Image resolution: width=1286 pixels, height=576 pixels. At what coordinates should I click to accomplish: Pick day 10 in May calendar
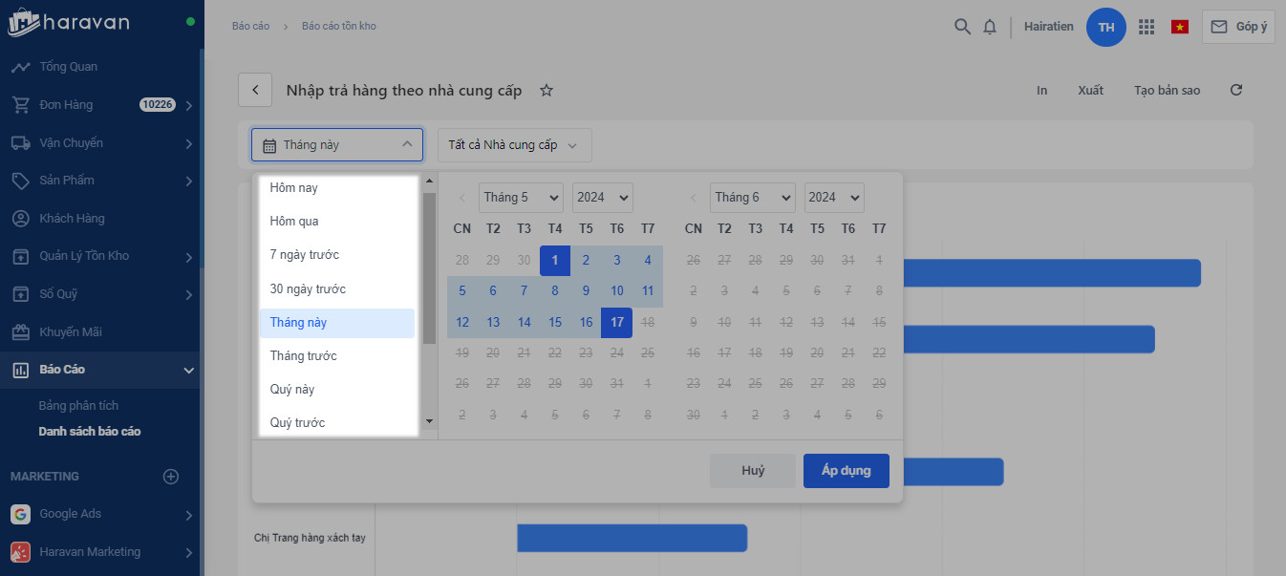click(x=617, y=291)
